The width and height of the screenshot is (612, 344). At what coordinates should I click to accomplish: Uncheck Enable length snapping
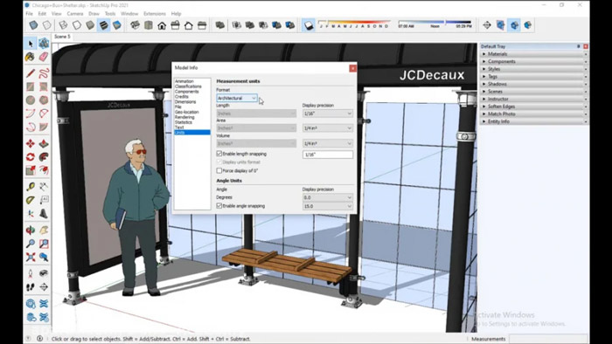[219, 154]
